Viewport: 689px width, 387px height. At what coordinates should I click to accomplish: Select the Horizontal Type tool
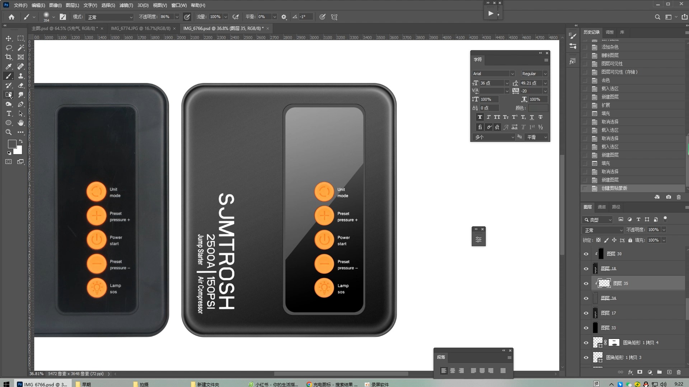[x=9, y=114]
